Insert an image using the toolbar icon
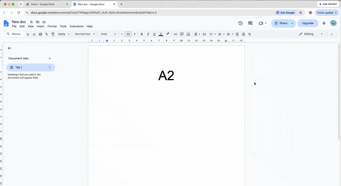Viewport: 341px width, 186px height. pos(188,34)
